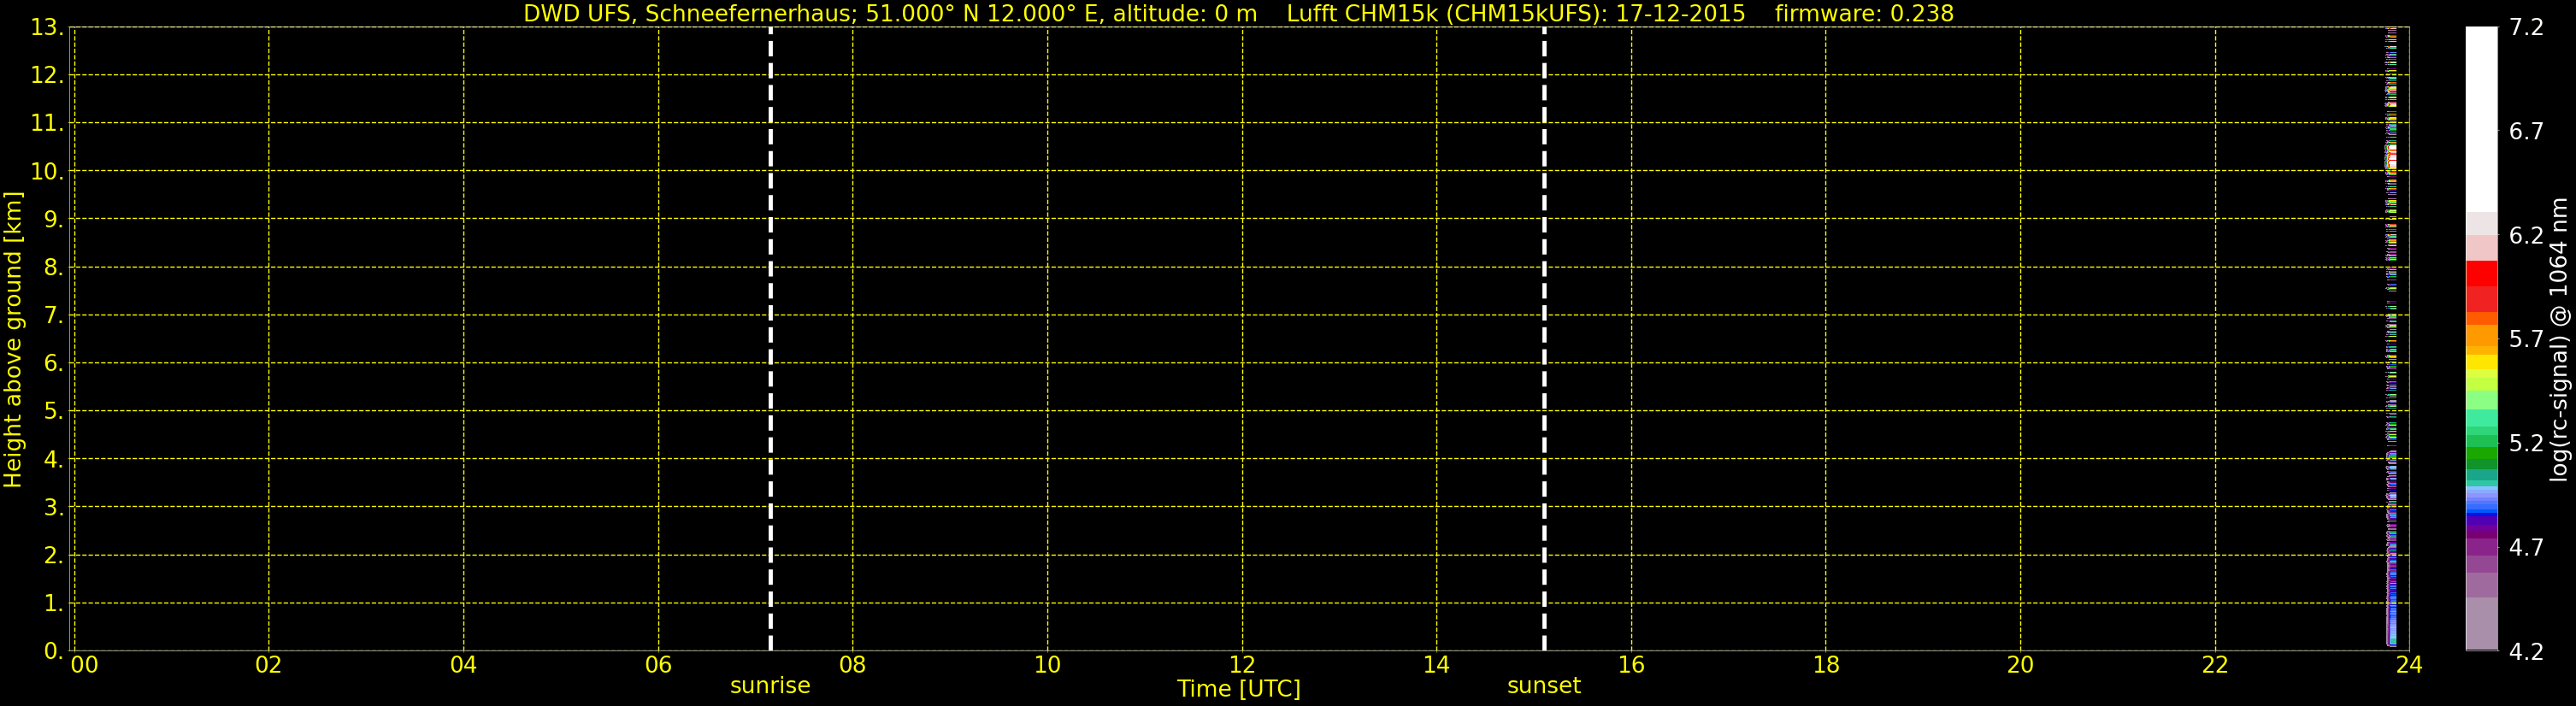The image size is (2576, 706).
Task: Click the y-axis tick label 0.
Action: click(x=54, y=651)
